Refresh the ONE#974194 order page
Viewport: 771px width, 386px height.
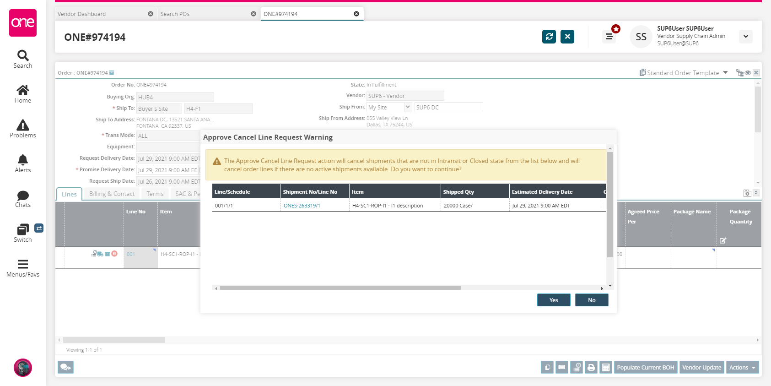(549, 37)
